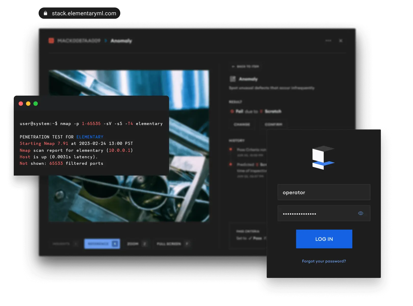Select the Anomaly icon in the right sidebar
The width and height of the screenshot is (413, 306).
coord(233,79)
